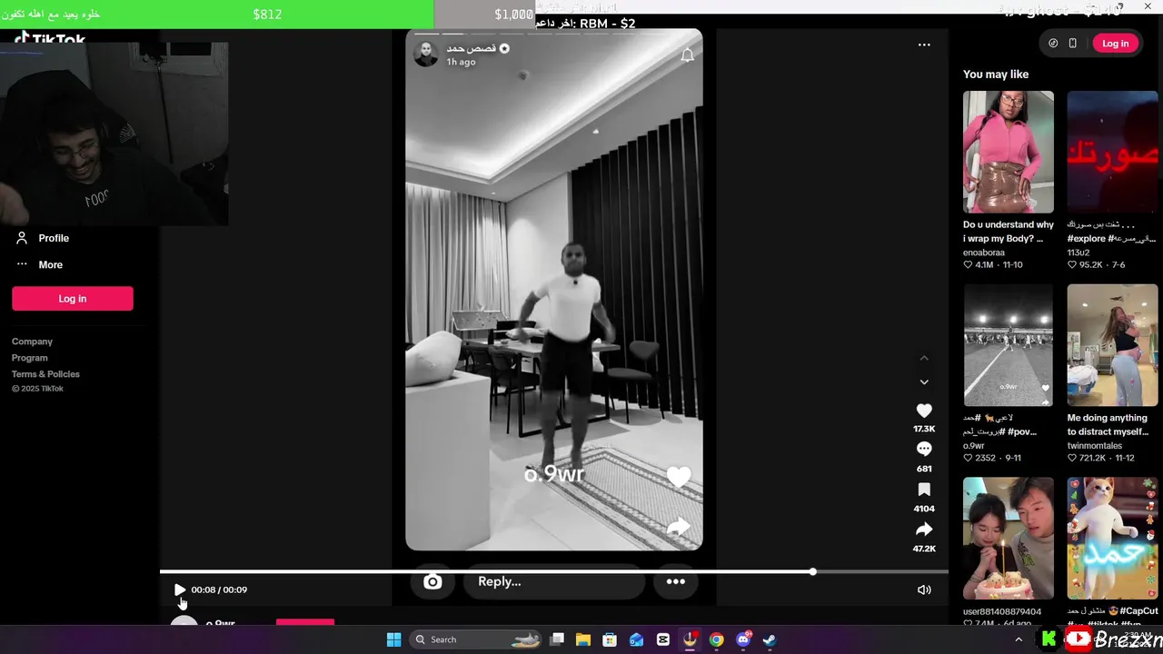The width and height of the screenshot is (1163, 654).
Task: Click the 113u2 username
Action: tap(1079, 253)
